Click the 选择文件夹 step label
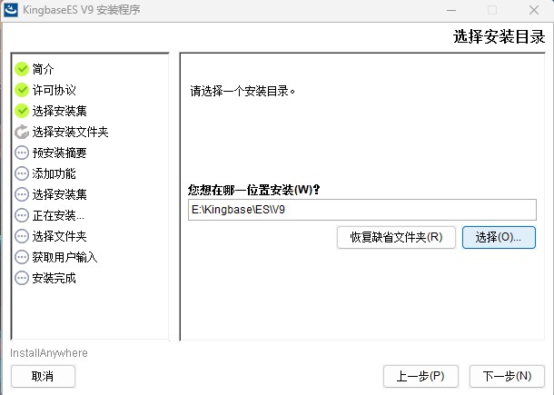The height and width of the screenshot is (395, 554). click(59, 236)
